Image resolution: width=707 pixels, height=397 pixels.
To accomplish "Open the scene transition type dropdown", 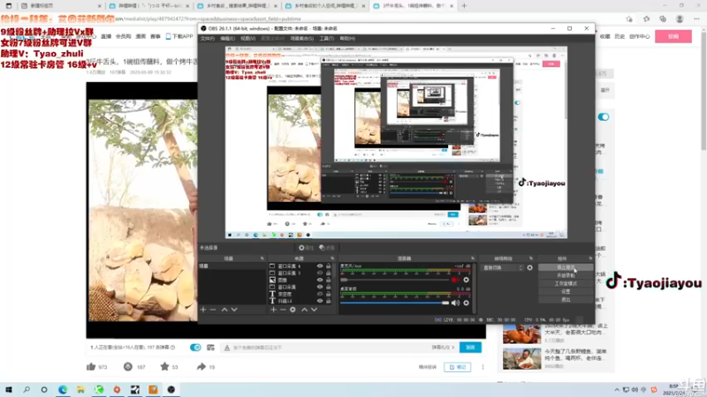I will point(503,268).
